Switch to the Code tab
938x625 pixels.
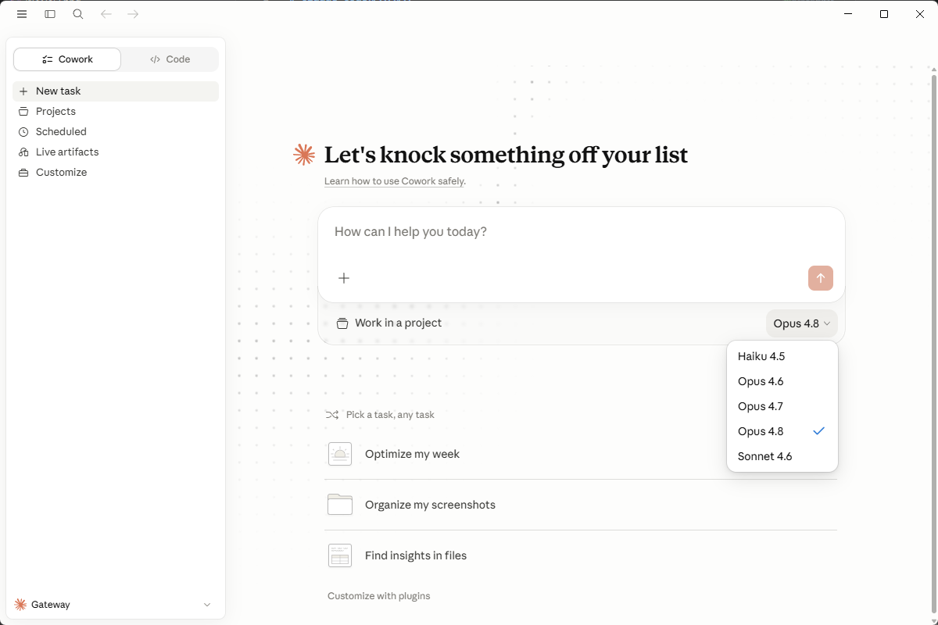[x=170, y=59]
